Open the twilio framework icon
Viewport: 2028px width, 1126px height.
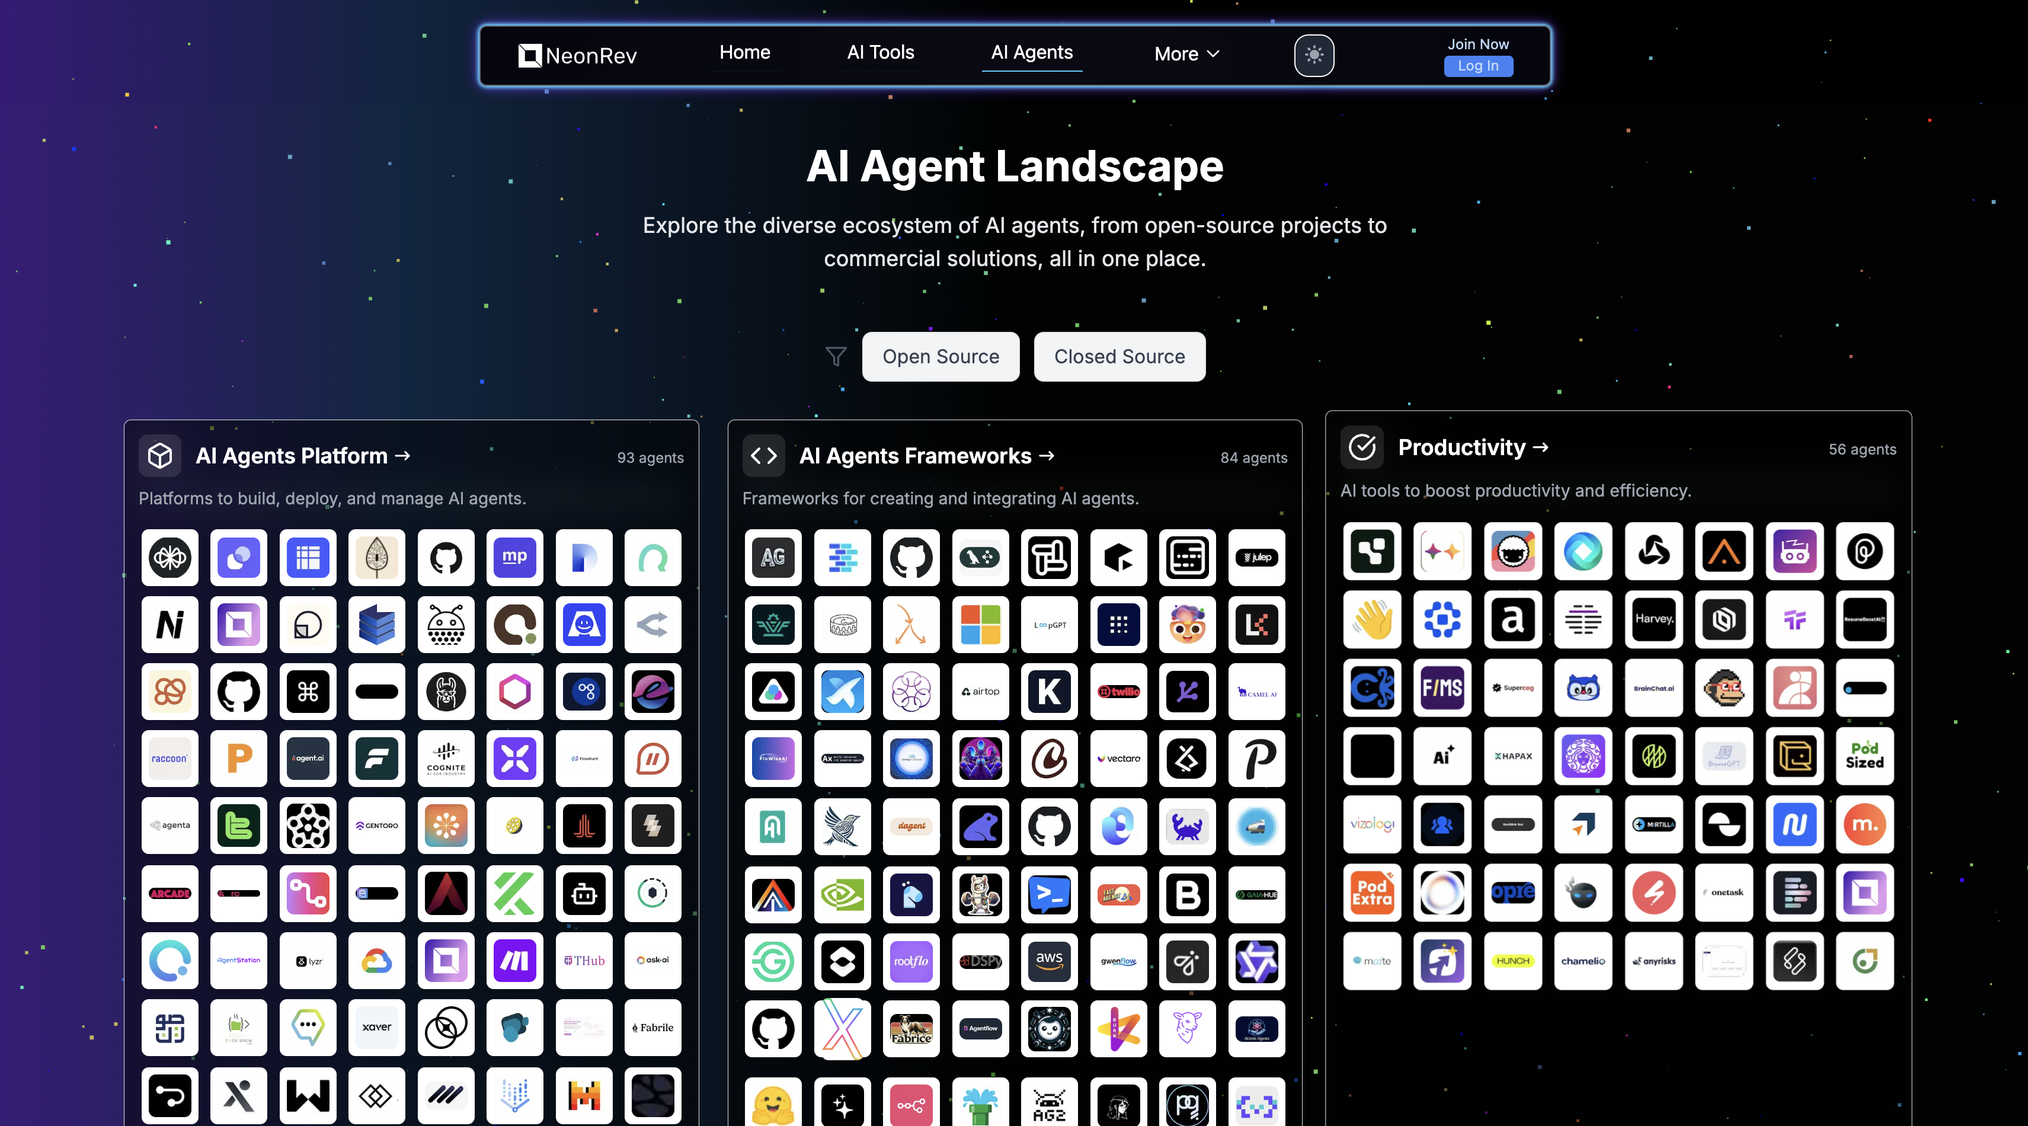[1118, 692]
